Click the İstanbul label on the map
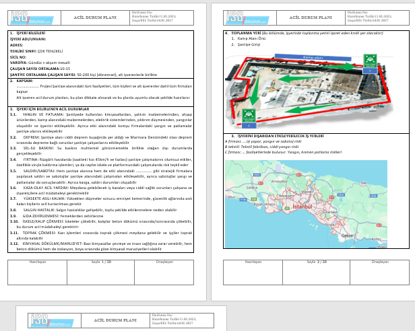415x331 pixels. click(302, 207)
